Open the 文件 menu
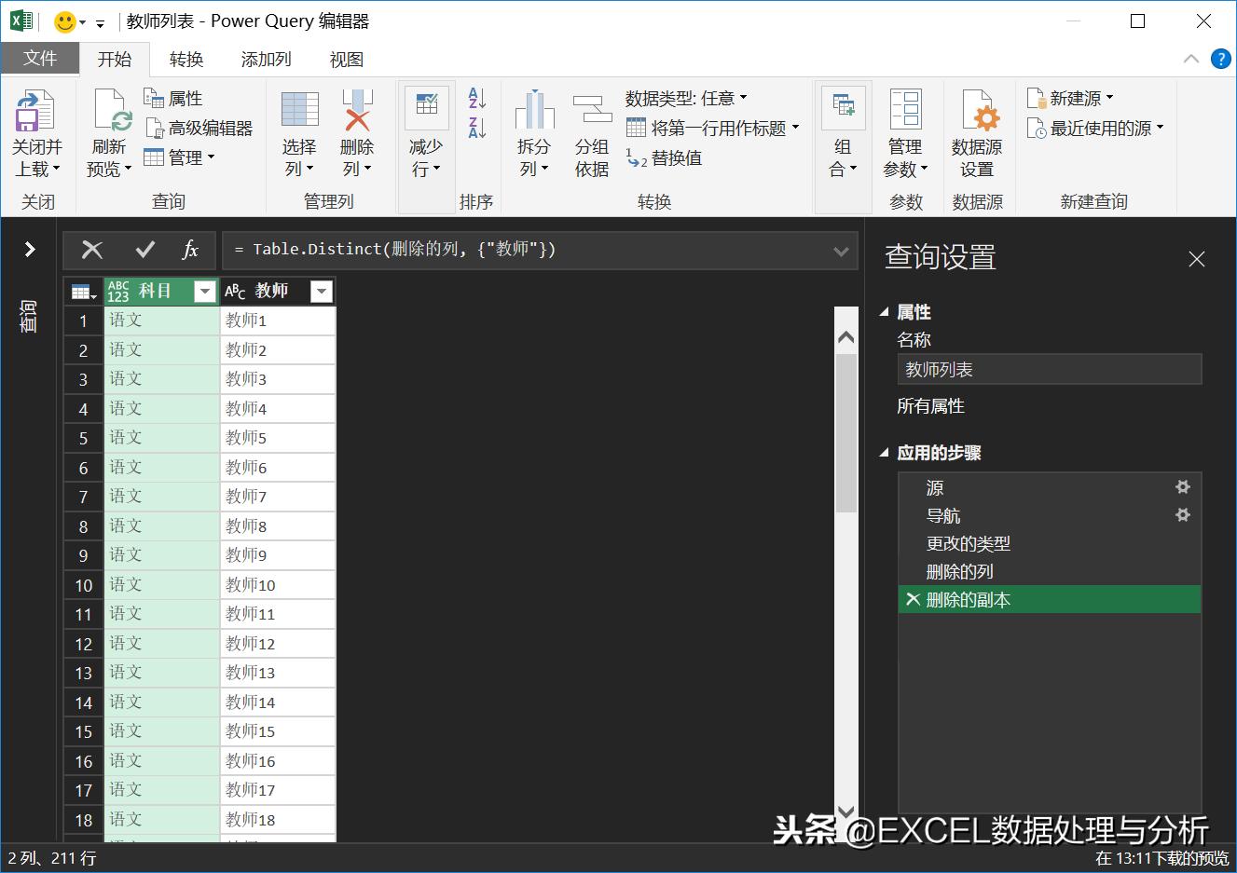This screenshot has height=873, width=1237. tap(41, 58)
